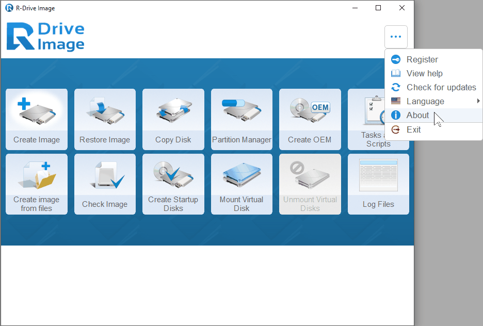Choose Register from the menu
The width and height of the screenshot is (483, 326).
(x=433, y=59)
